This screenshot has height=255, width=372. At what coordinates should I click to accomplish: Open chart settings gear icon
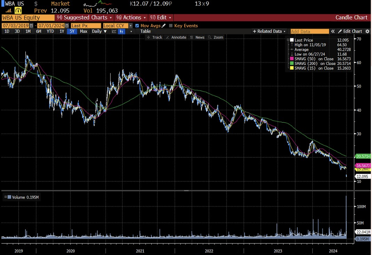click(x=367, y=31)
